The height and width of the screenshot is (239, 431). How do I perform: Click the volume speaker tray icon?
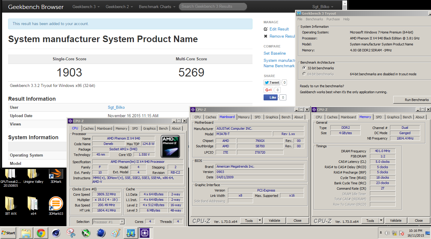[x=387, y=233]
